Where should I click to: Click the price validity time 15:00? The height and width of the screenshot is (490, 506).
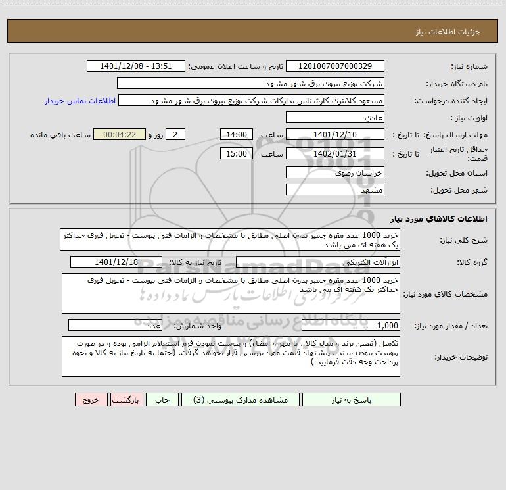point(236,154)
